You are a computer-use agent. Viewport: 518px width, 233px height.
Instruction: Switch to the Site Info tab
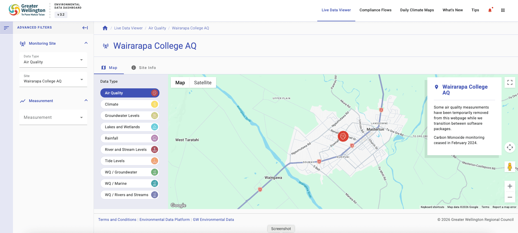tap(144, 68)
